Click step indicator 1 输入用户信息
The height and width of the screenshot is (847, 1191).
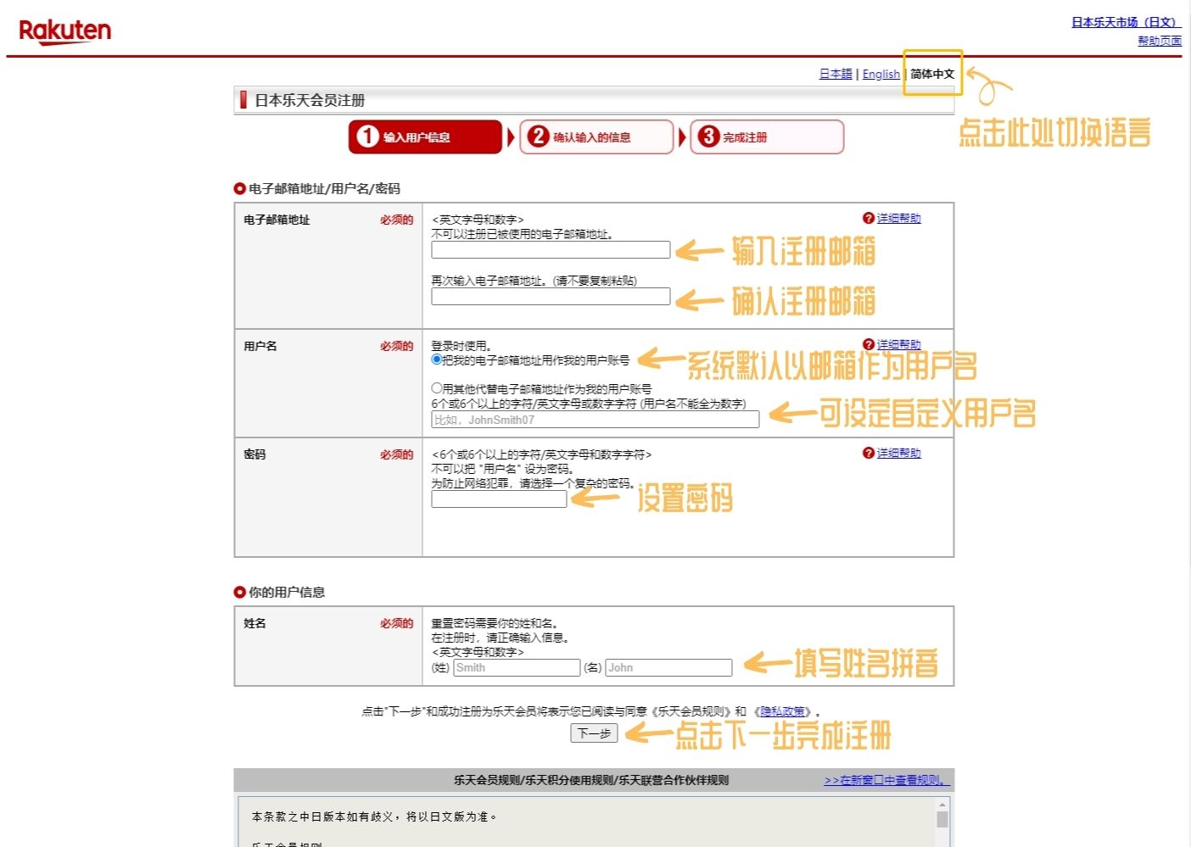click(424, 137)
